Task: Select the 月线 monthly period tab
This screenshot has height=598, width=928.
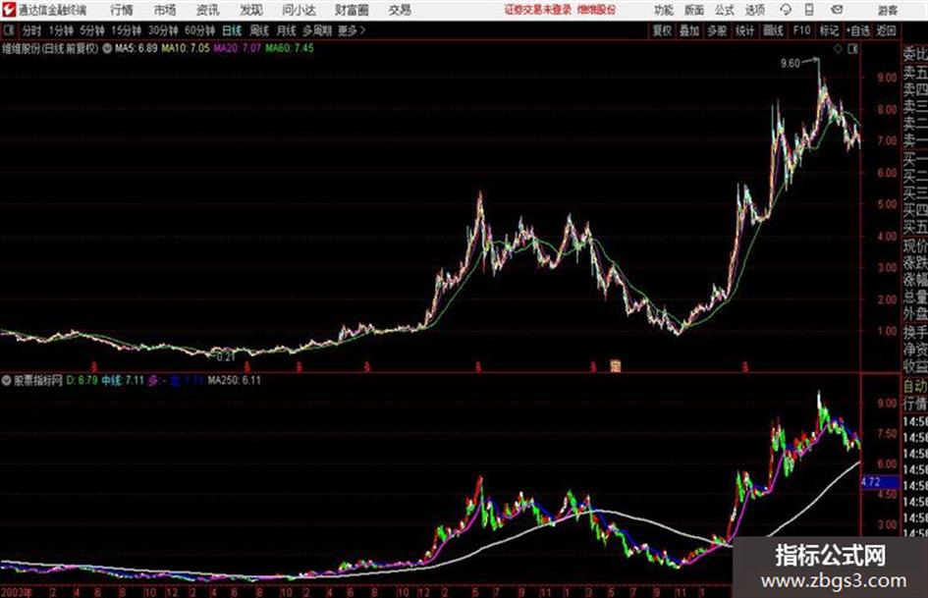Action: click(x=287, y=30)
